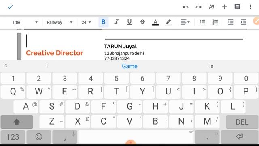The image size is (259, 146).
Task: Tap the P key
Action: (246, 92)
